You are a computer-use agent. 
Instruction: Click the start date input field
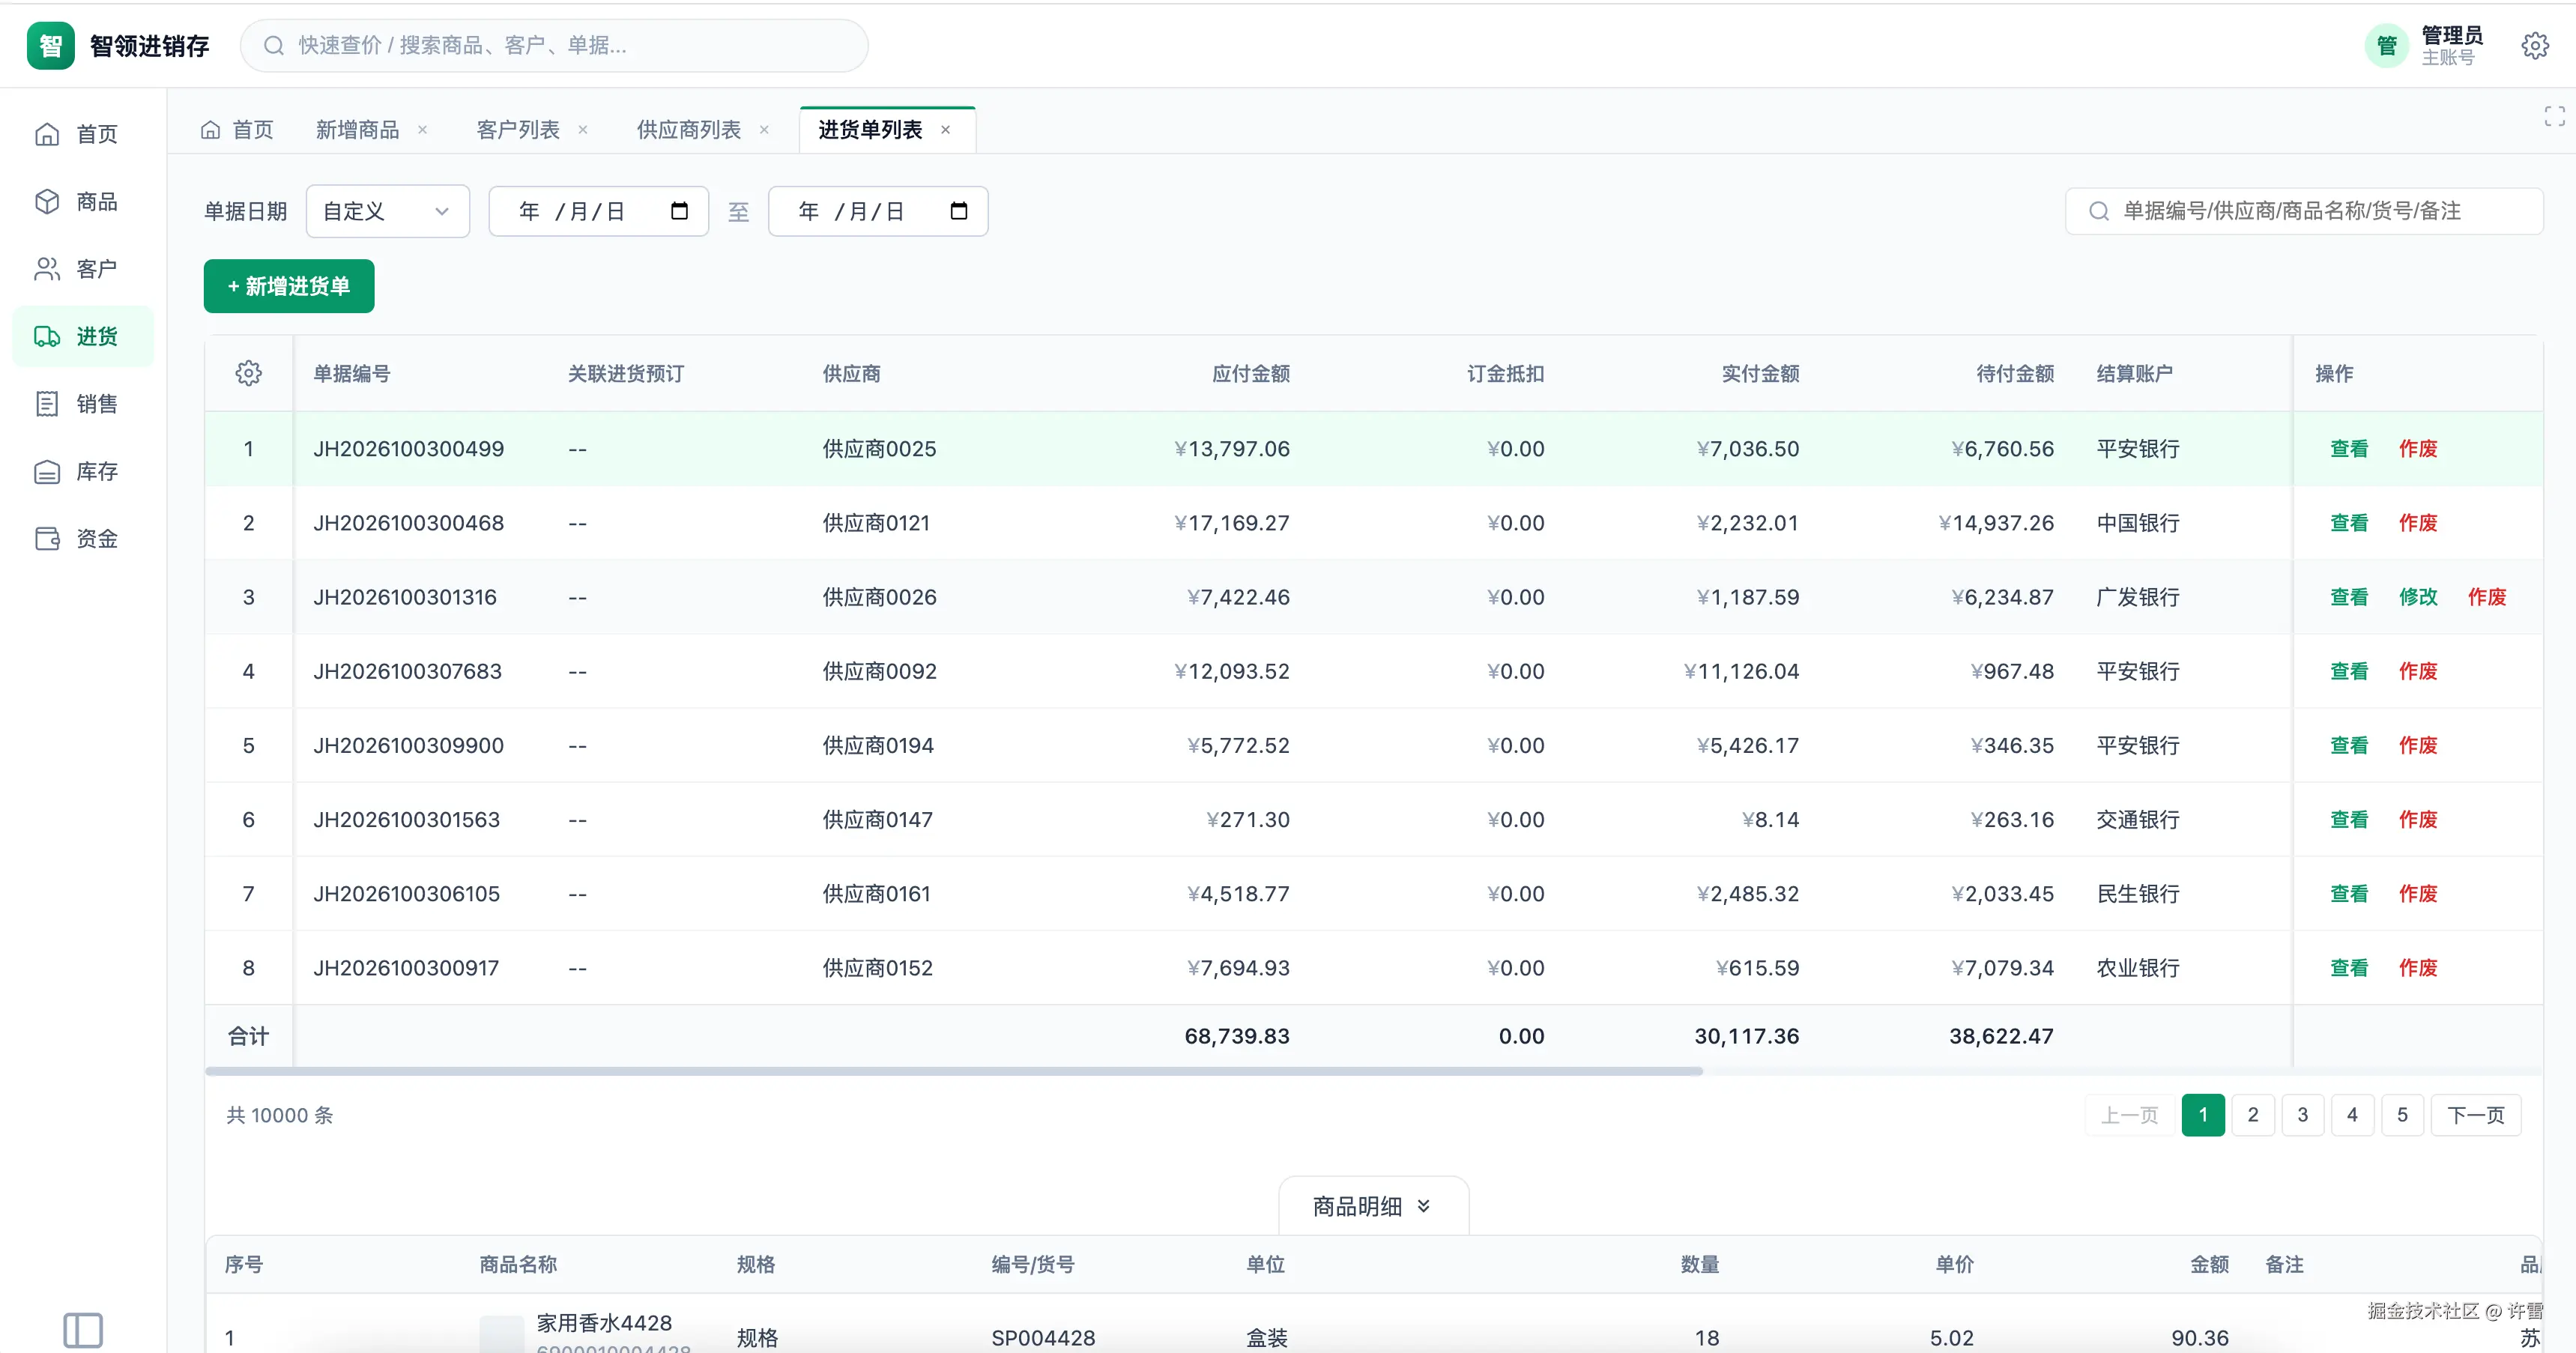[598, 211]
